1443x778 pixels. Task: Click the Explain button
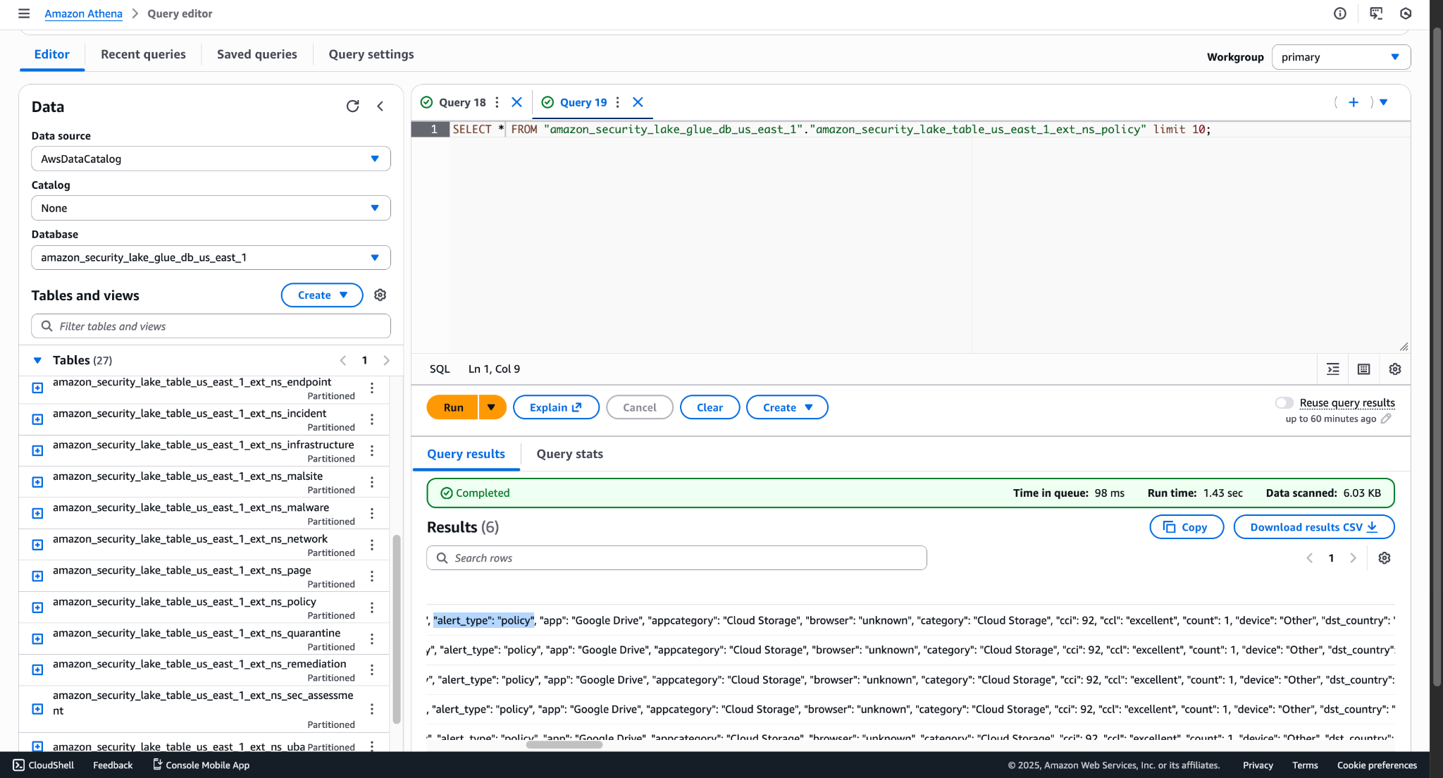[556, 407]
